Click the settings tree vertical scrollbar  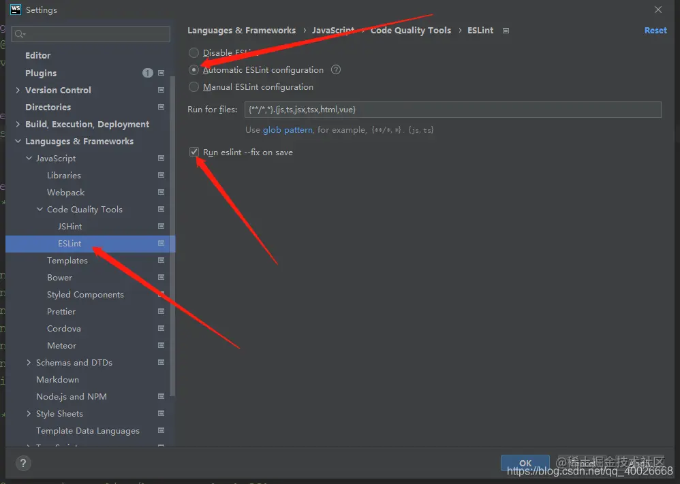172,236
